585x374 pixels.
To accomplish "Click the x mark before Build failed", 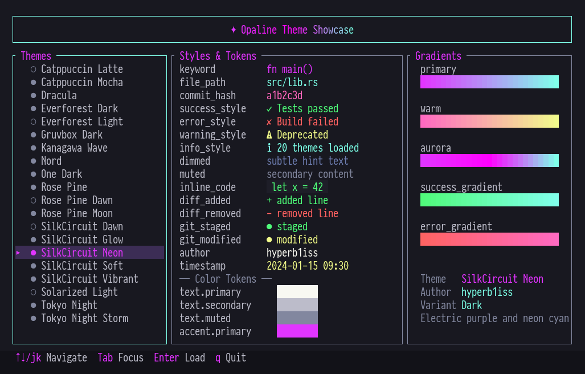I will pyautogui.click(x=269, y=122).
